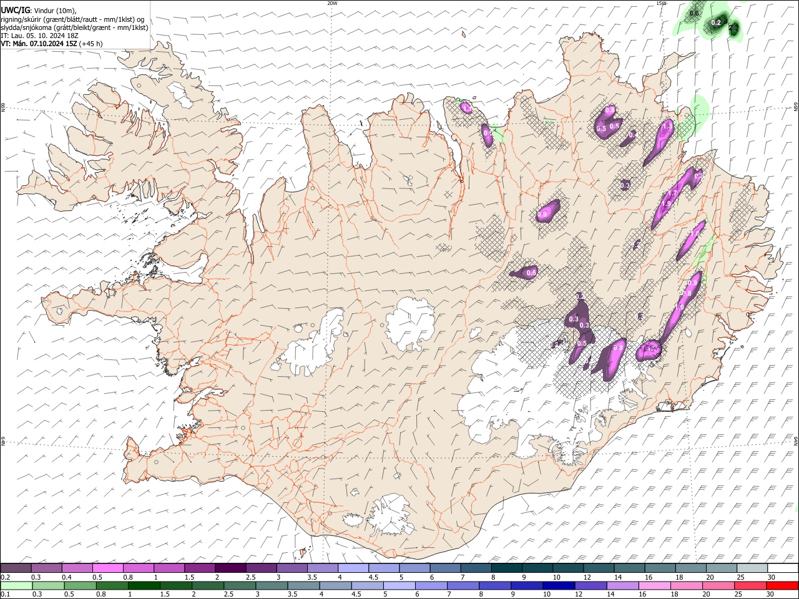Click the '15W' longitude label
The height and width of the screenshot is (599, 799).
[661, 3]
